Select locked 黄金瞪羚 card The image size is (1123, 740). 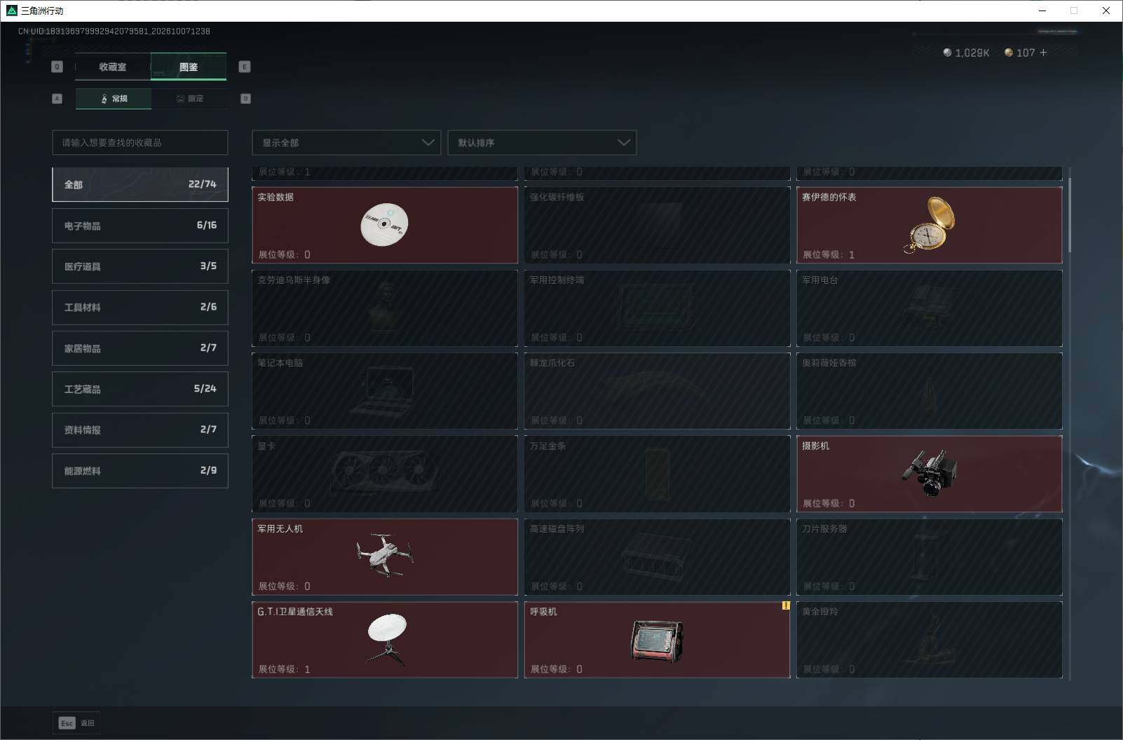(930, 640)
